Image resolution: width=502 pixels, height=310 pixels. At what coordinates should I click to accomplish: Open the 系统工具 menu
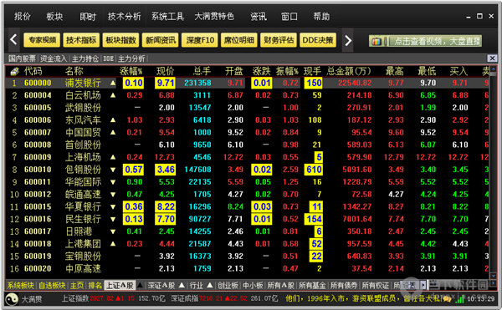pos(167,17)
